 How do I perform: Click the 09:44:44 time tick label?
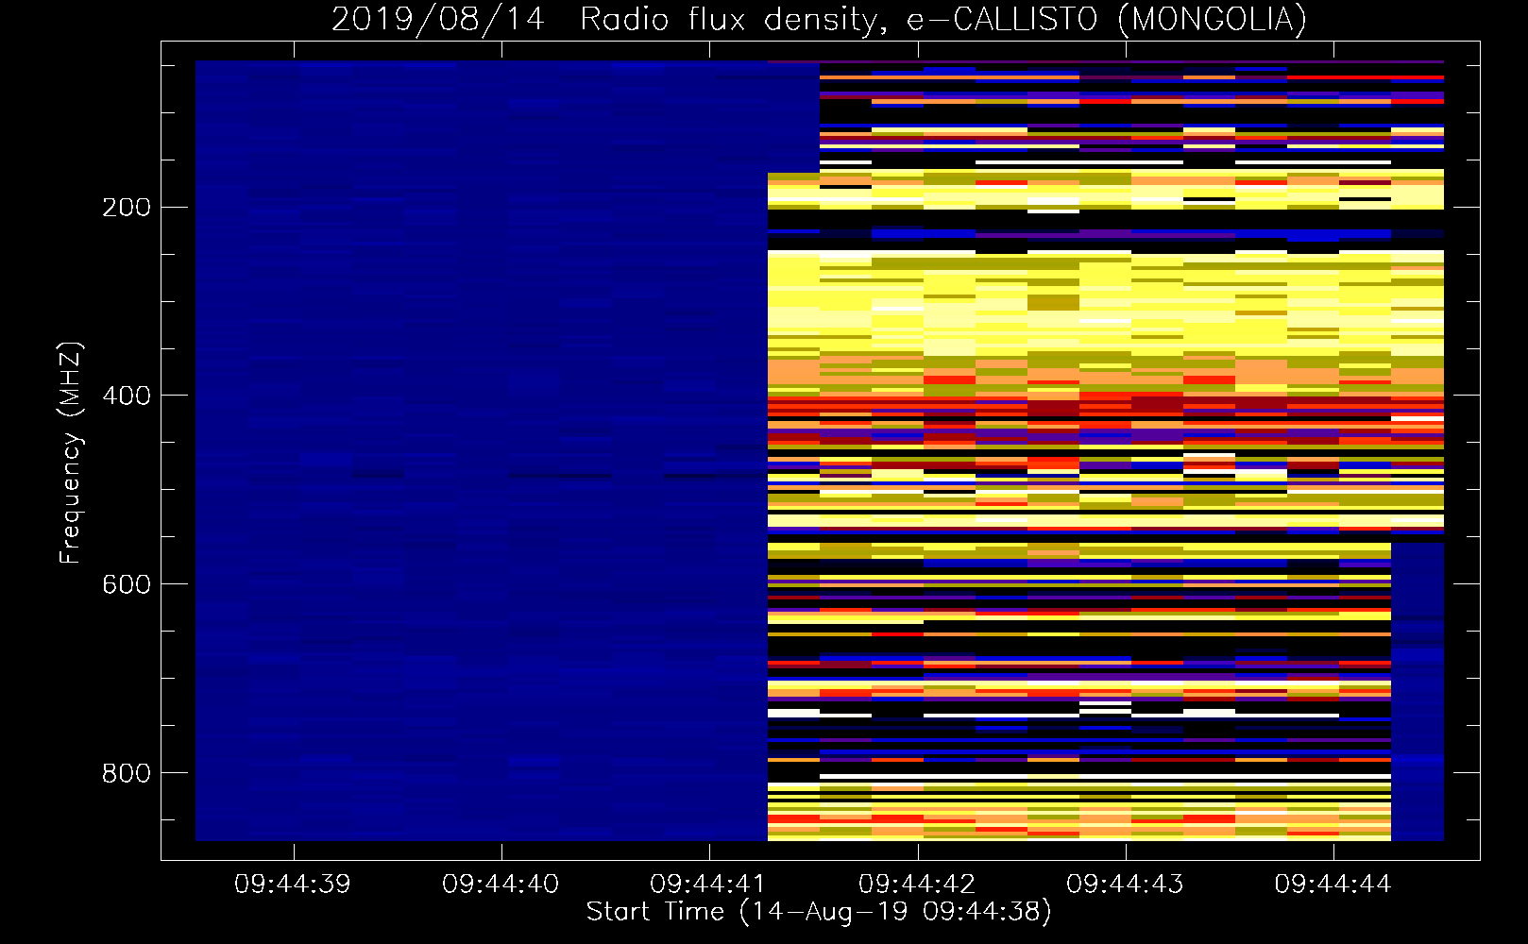[1333, 885]
